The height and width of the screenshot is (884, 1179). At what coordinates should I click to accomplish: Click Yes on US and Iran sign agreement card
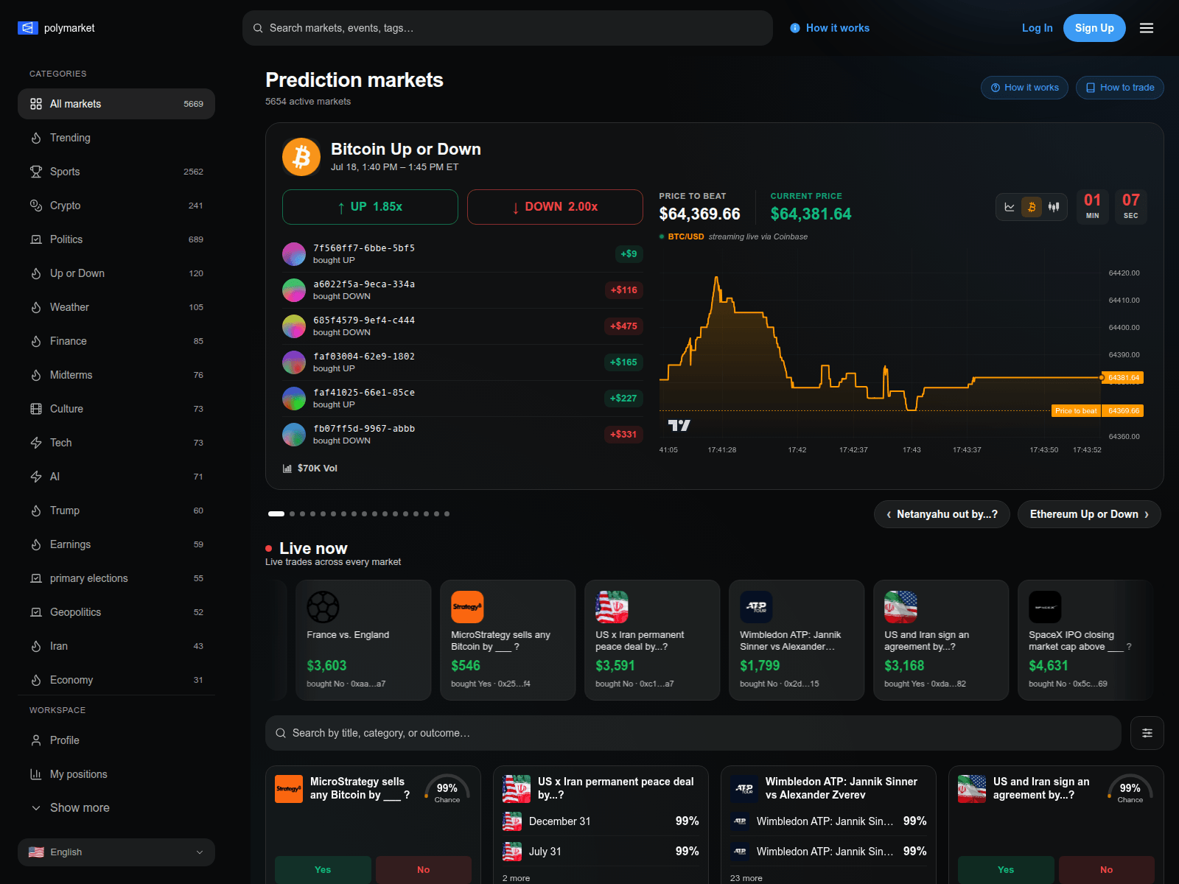pos(1006,870)
